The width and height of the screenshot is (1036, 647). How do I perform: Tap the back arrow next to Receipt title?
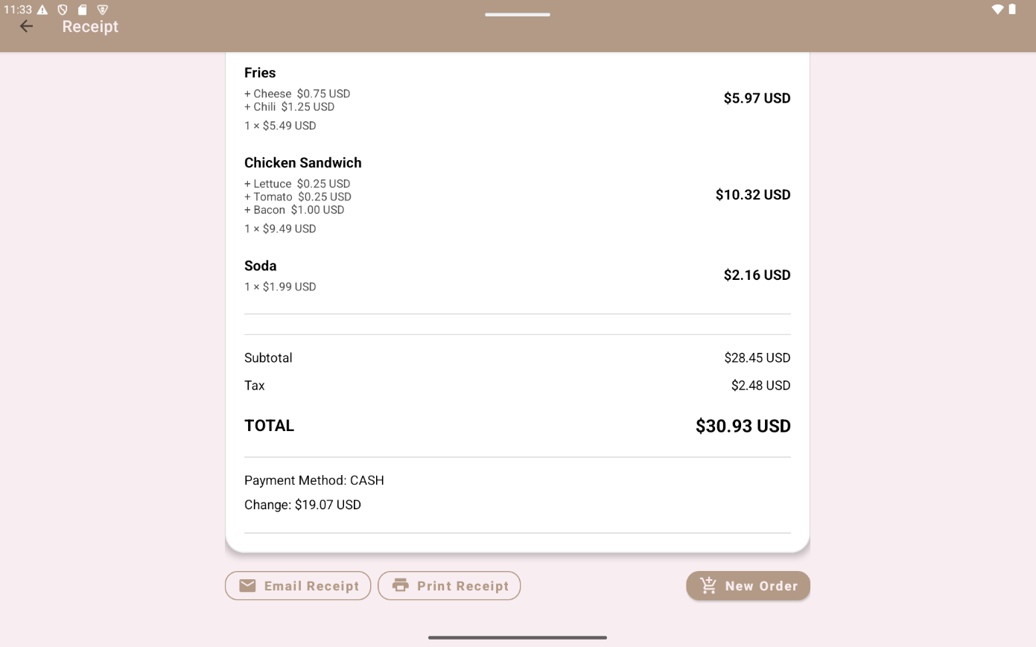tap(26, 26)
